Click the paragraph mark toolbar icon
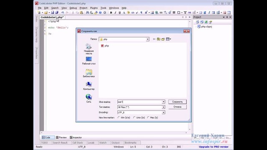 [x=141, y=12]
